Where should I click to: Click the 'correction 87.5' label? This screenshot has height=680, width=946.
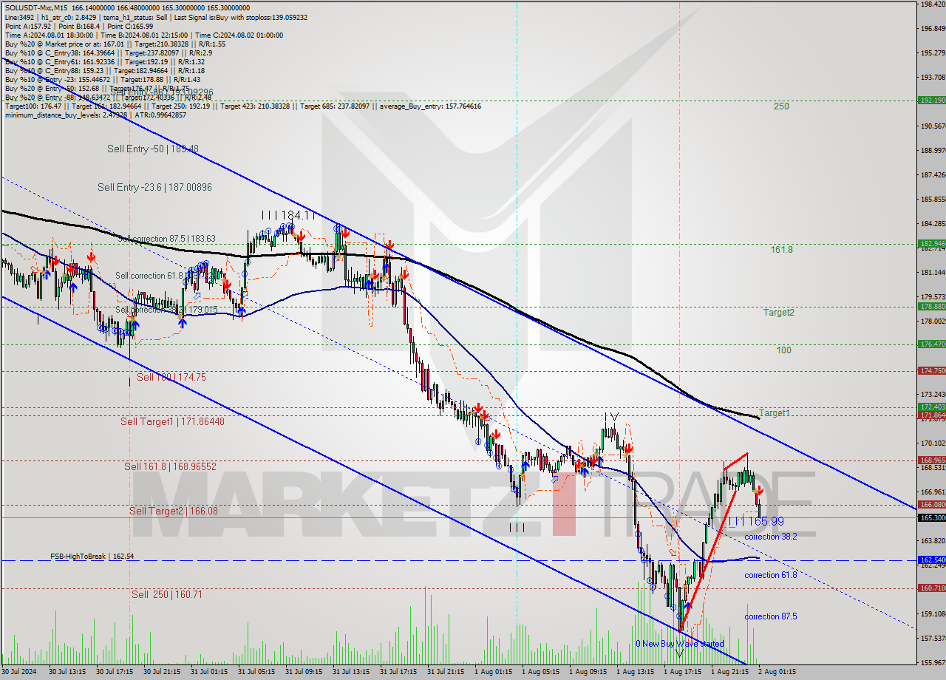pos(771,616)
